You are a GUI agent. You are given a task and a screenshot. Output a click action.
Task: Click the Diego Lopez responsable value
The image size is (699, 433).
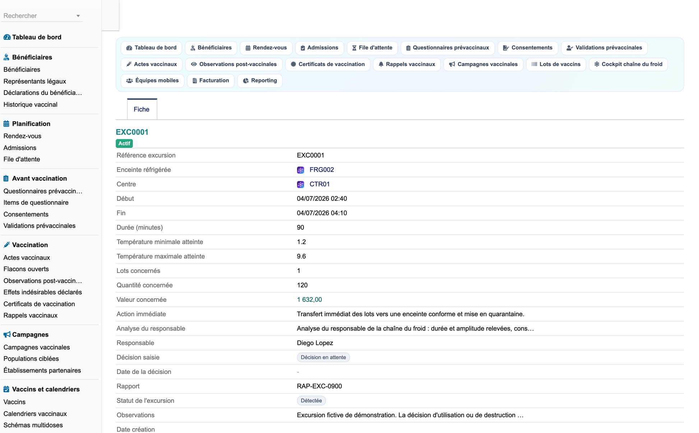(315, 343)
